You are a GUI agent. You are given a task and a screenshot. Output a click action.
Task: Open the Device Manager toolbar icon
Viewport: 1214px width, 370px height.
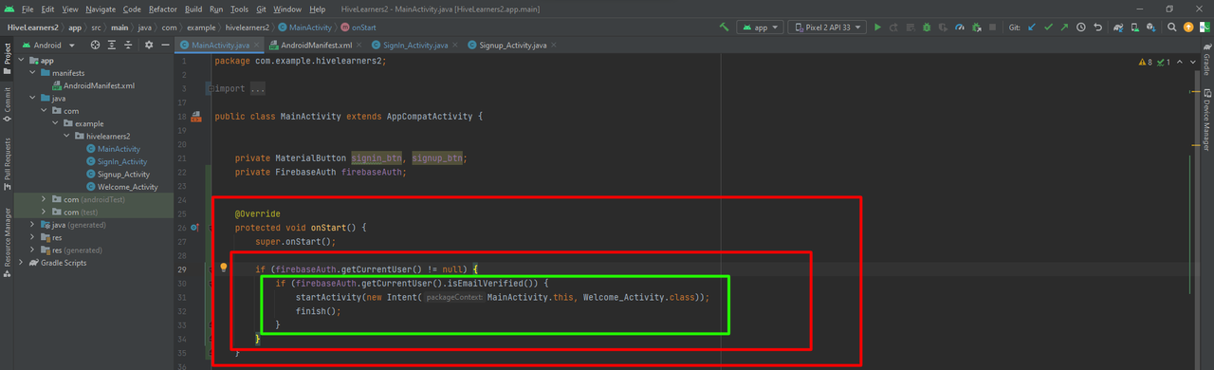coord(1135,28)
